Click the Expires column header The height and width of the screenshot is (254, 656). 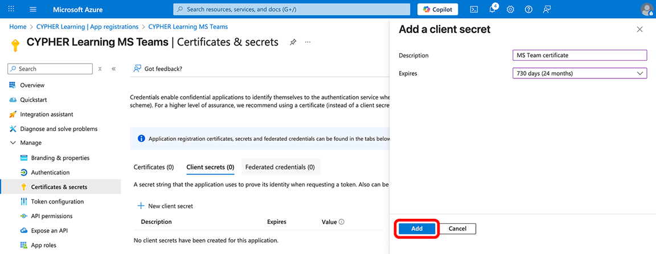277,222
